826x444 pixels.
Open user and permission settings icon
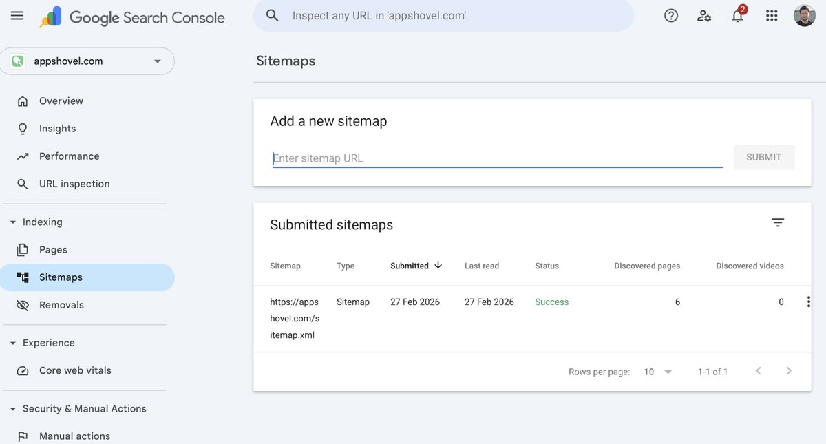tap(704, 16)
